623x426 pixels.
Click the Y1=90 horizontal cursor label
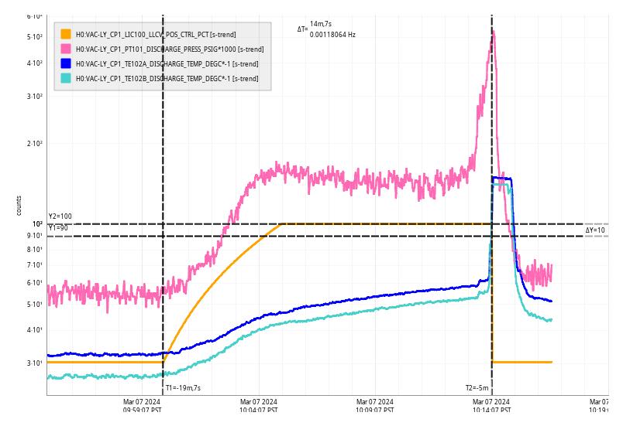point(58,228)
